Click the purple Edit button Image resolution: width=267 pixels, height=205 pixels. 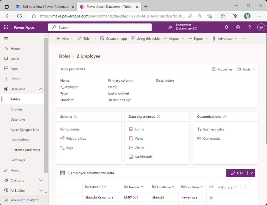coord(237,173)
